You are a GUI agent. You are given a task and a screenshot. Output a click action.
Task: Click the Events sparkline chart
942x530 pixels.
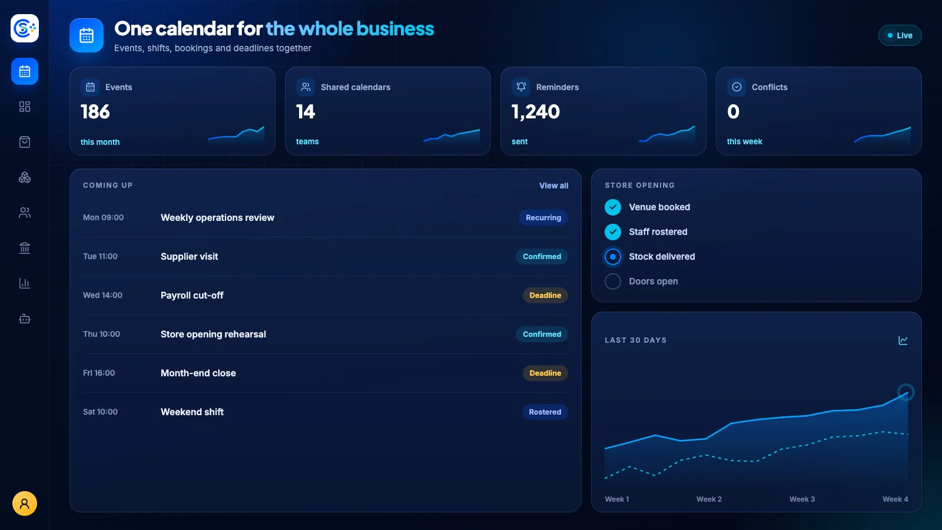tap(236, 135)
